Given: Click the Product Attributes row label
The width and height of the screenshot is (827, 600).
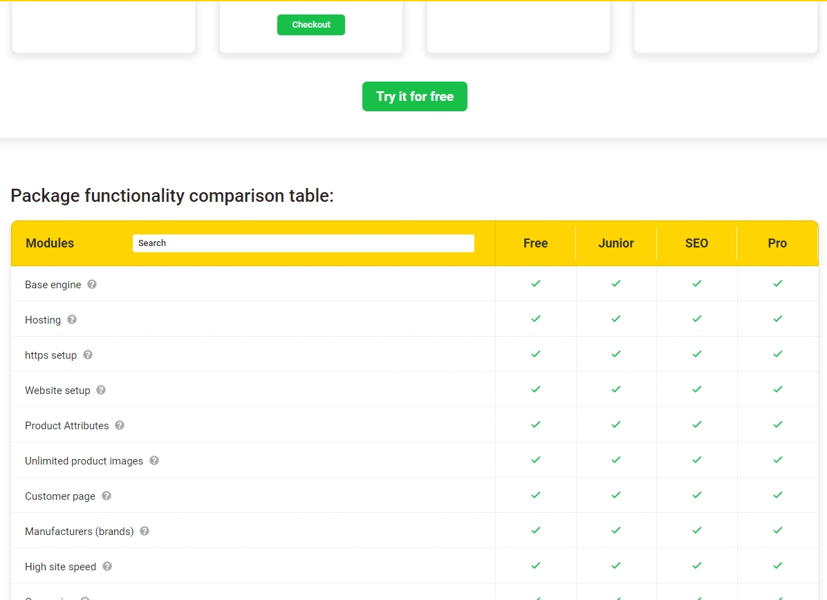Looking at the screenshot, I should [67, 426].
